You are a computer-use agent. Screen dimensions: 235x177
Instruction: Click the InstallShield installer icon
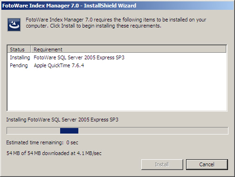tap(14, 25)
